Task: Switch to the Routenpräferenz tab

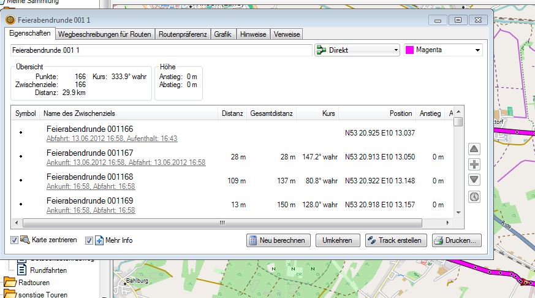Action: 183,34
